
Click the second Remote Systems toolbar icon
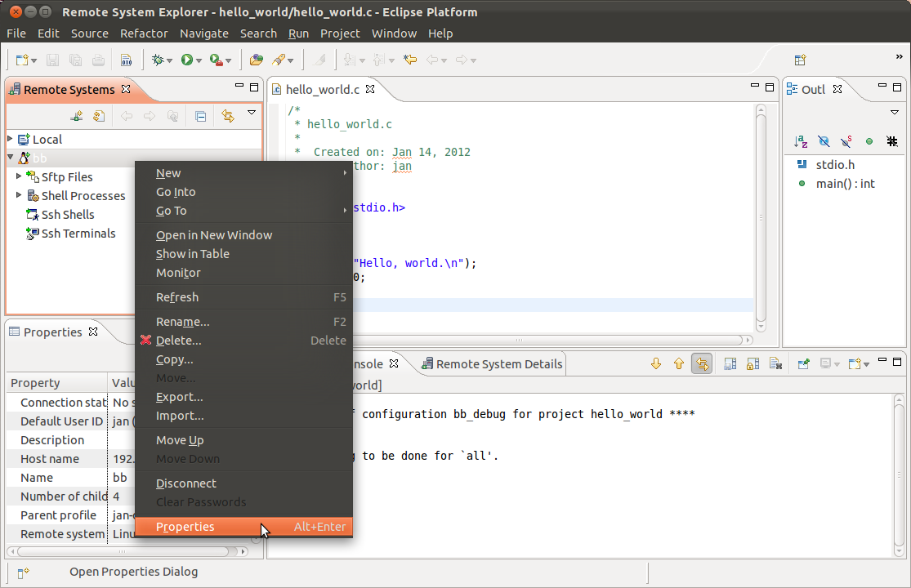coord(99,116)
